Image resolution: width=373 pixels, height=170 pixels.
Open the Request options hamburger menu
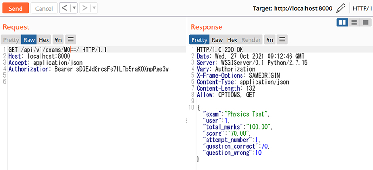coord(70,40)
